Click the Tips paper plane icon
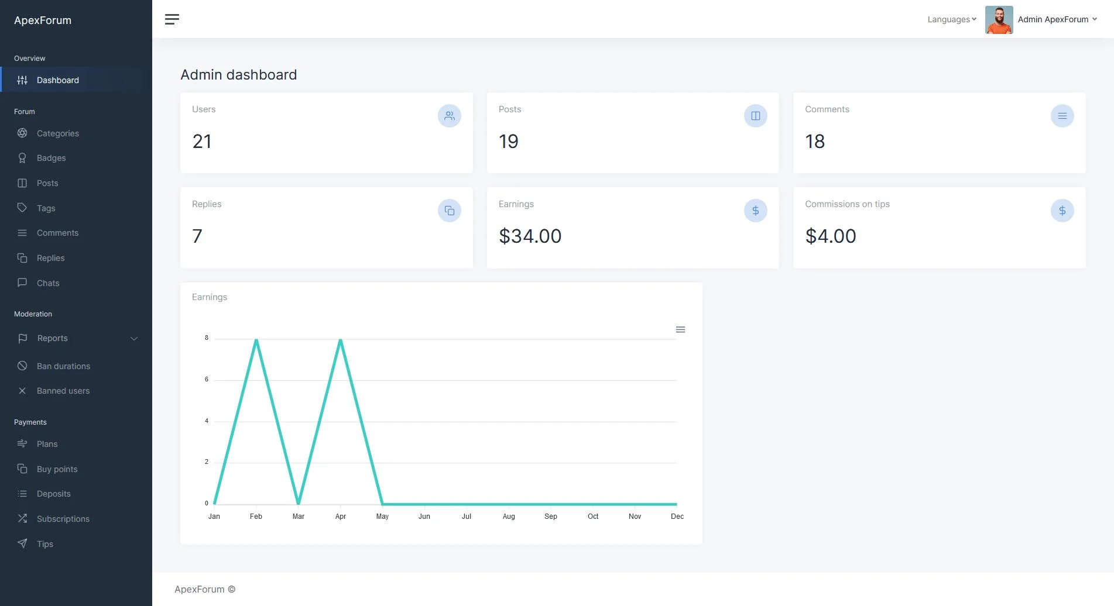Viewport: 1114px width, 606px height. 22,543
